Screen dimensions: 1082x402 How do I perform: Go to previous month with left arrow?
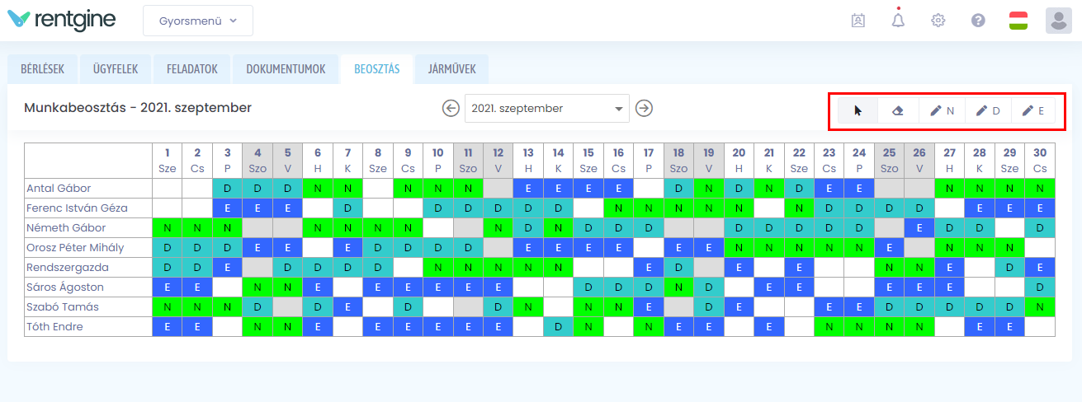coord(451,108)
